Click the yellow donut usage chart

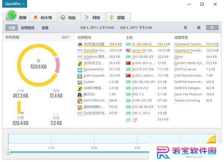coord(38,65)
